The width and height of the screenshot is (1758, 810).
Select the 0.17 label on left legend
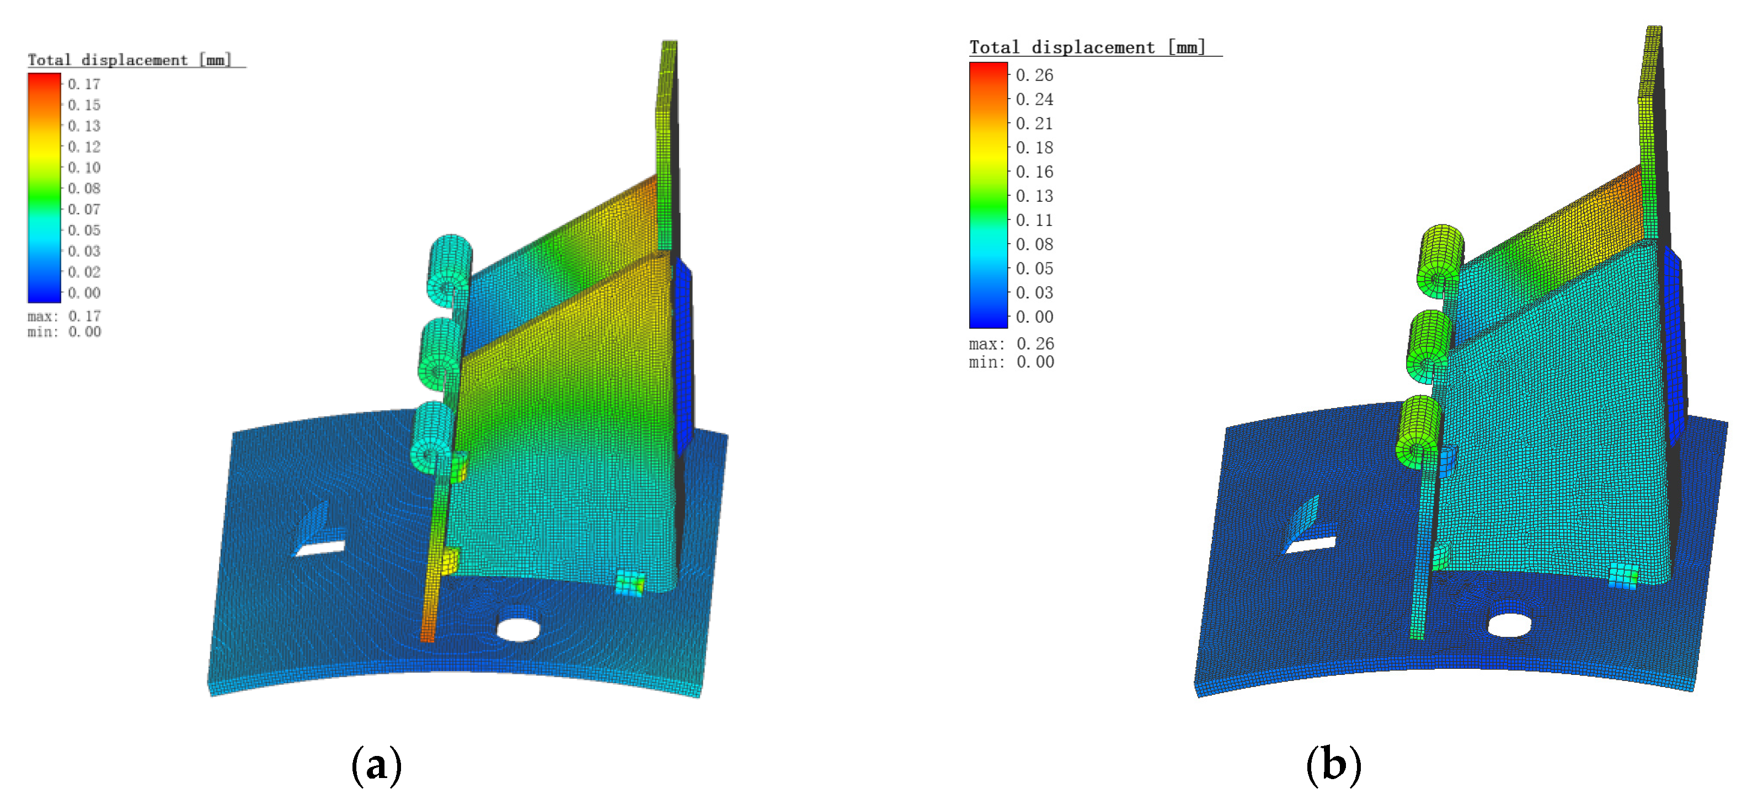(x=84, y=84)
